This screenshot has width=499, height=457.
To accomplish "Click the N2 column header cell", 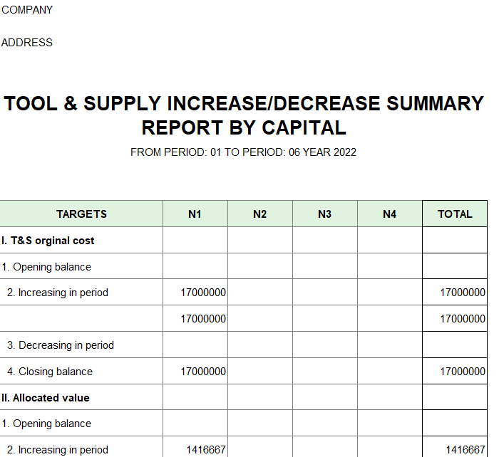I will click(259, 214).
